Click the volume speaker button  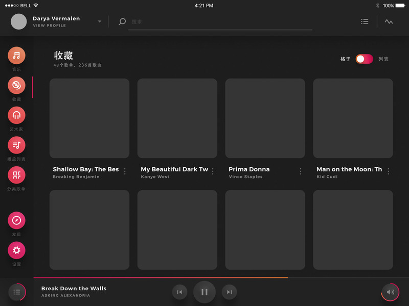click(x=390, y=292)
